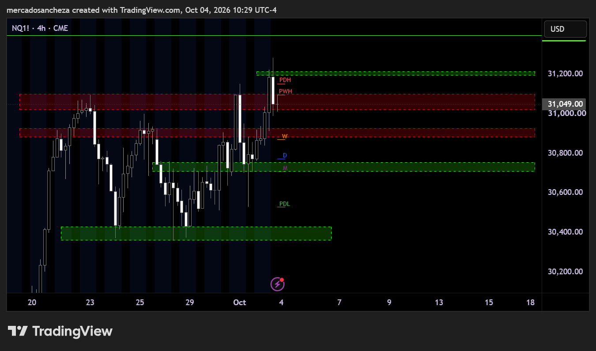Click the Oct label on the time axis
596x351 pixels.
pyautogui.click(x=239, y=302)
